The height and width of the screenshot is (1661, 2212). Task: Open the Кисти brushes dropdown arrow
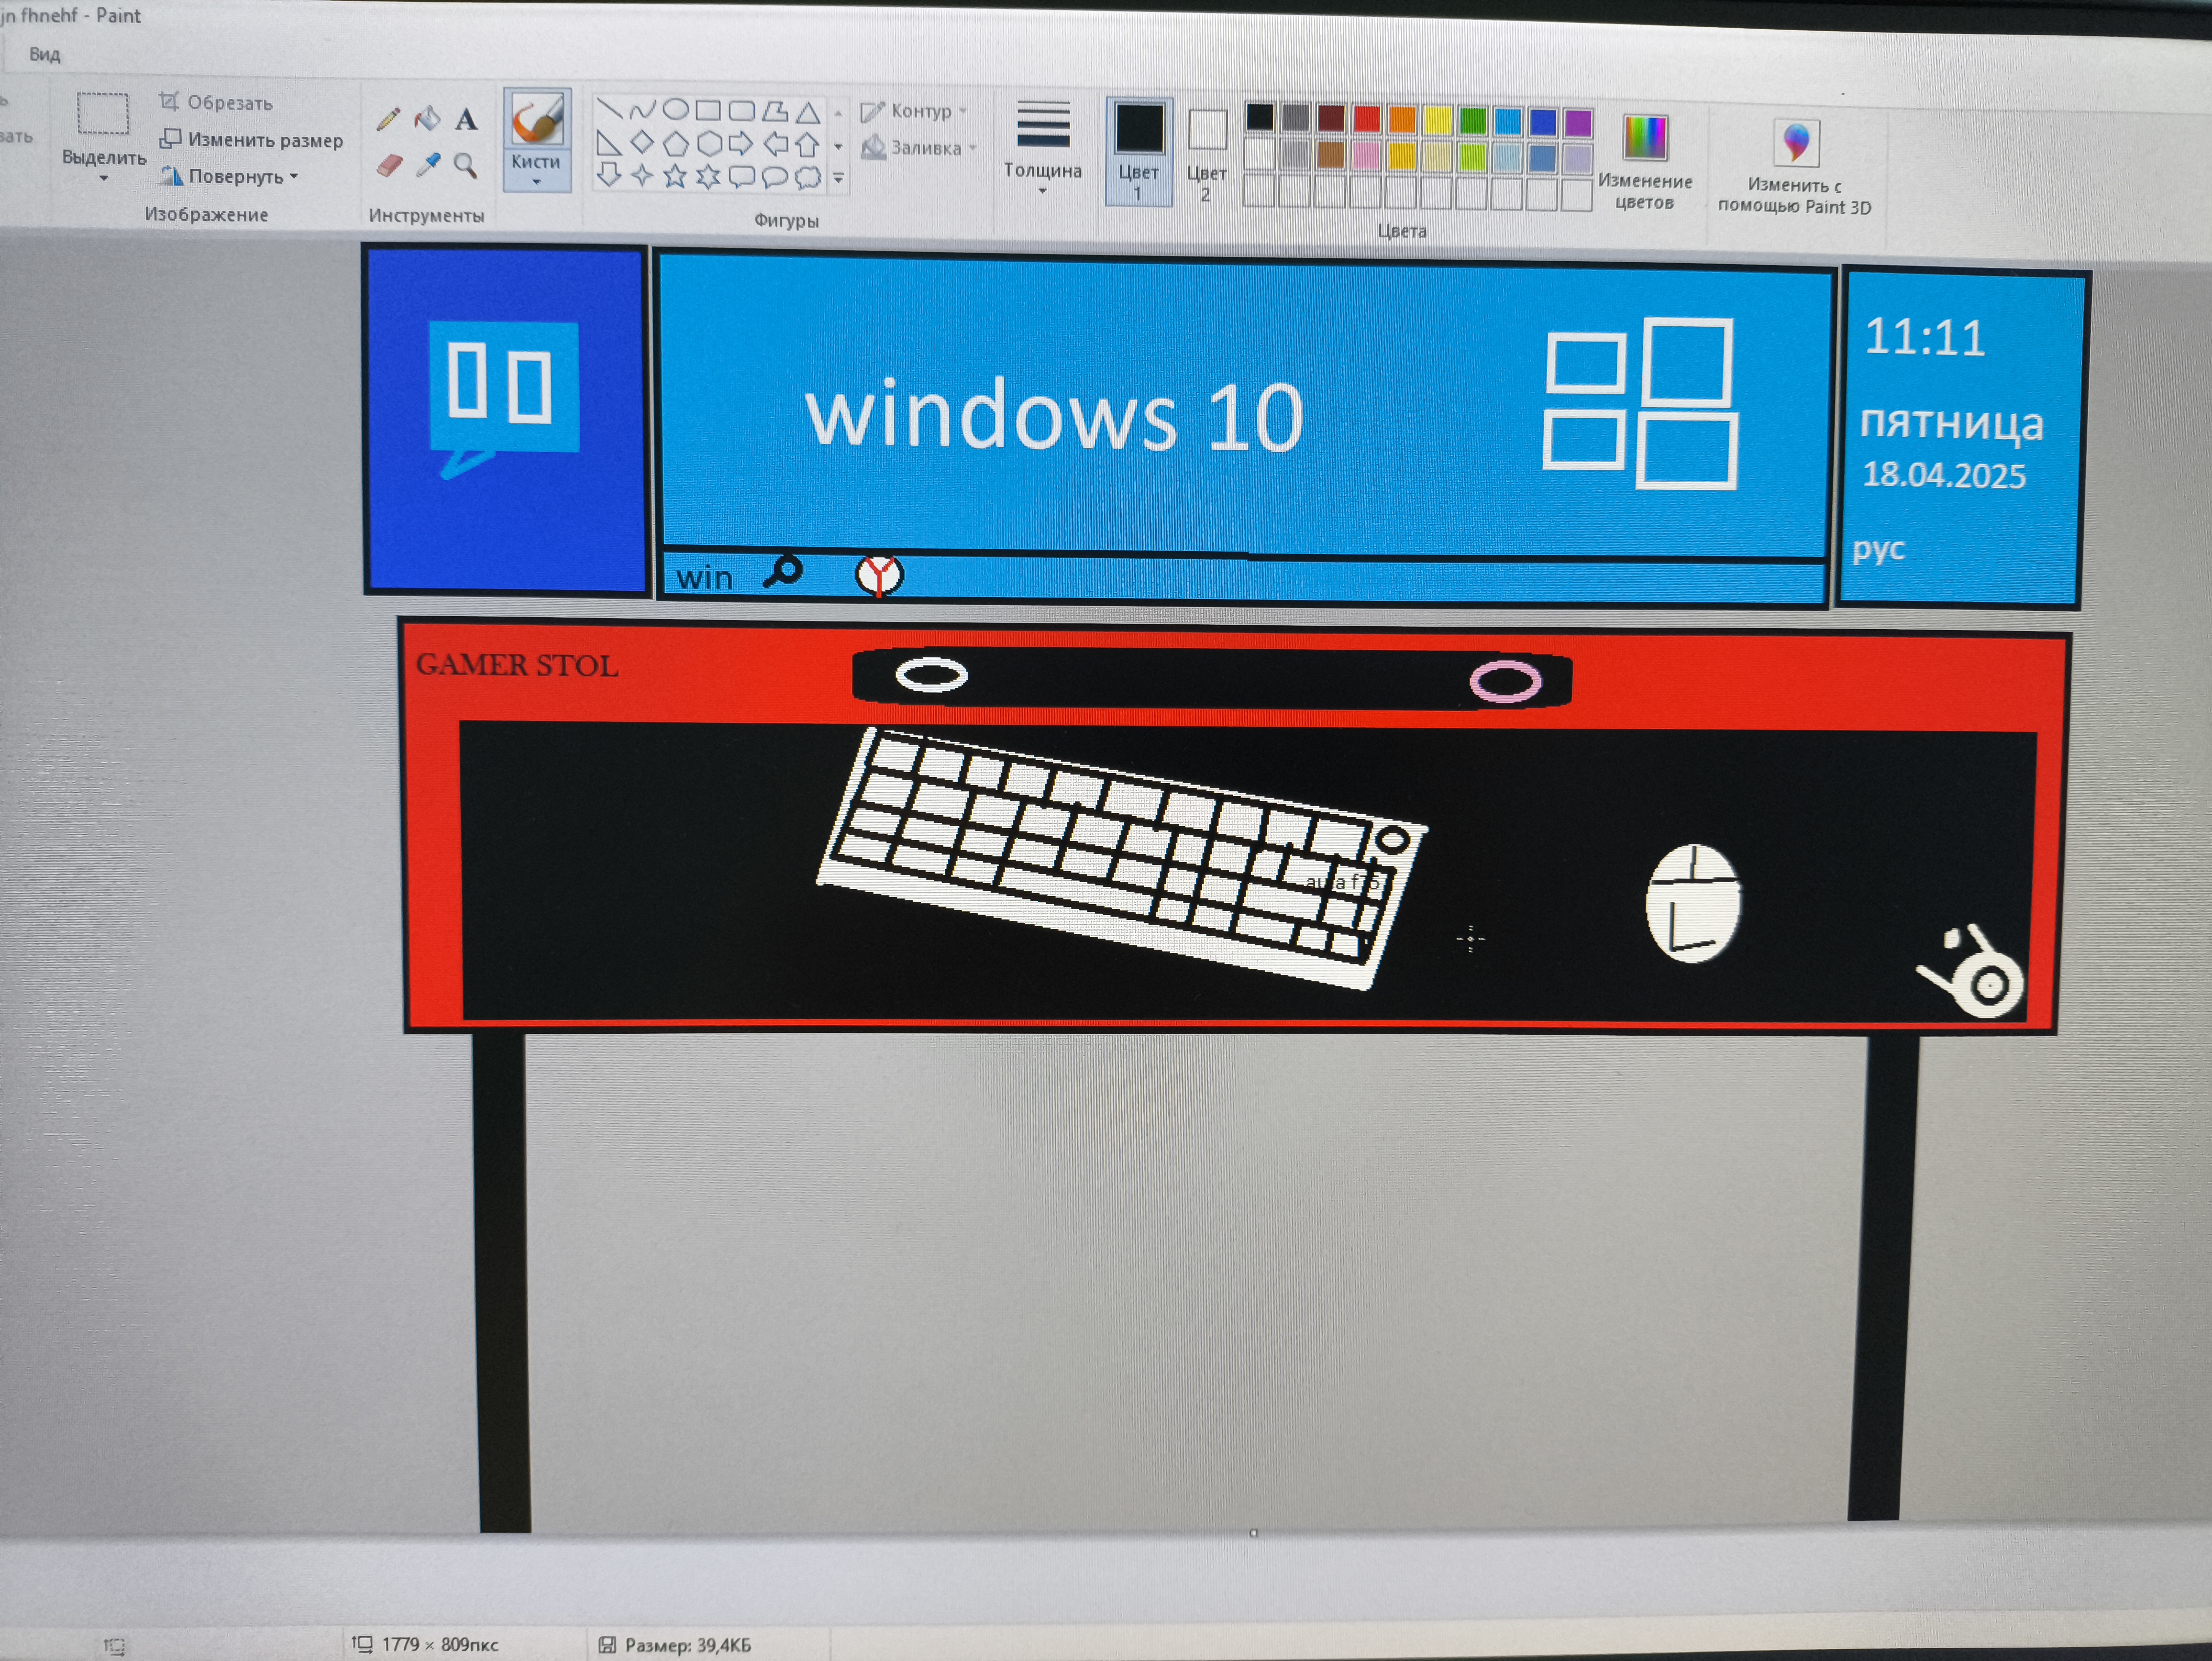(537, 182)
